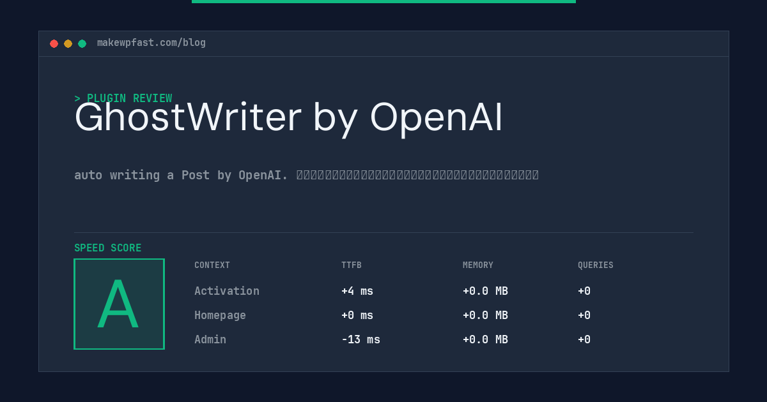Click the Admin row memory value
Image resolution: width=767 pixels, height=402 pixels.
click(x=485, y=339)
